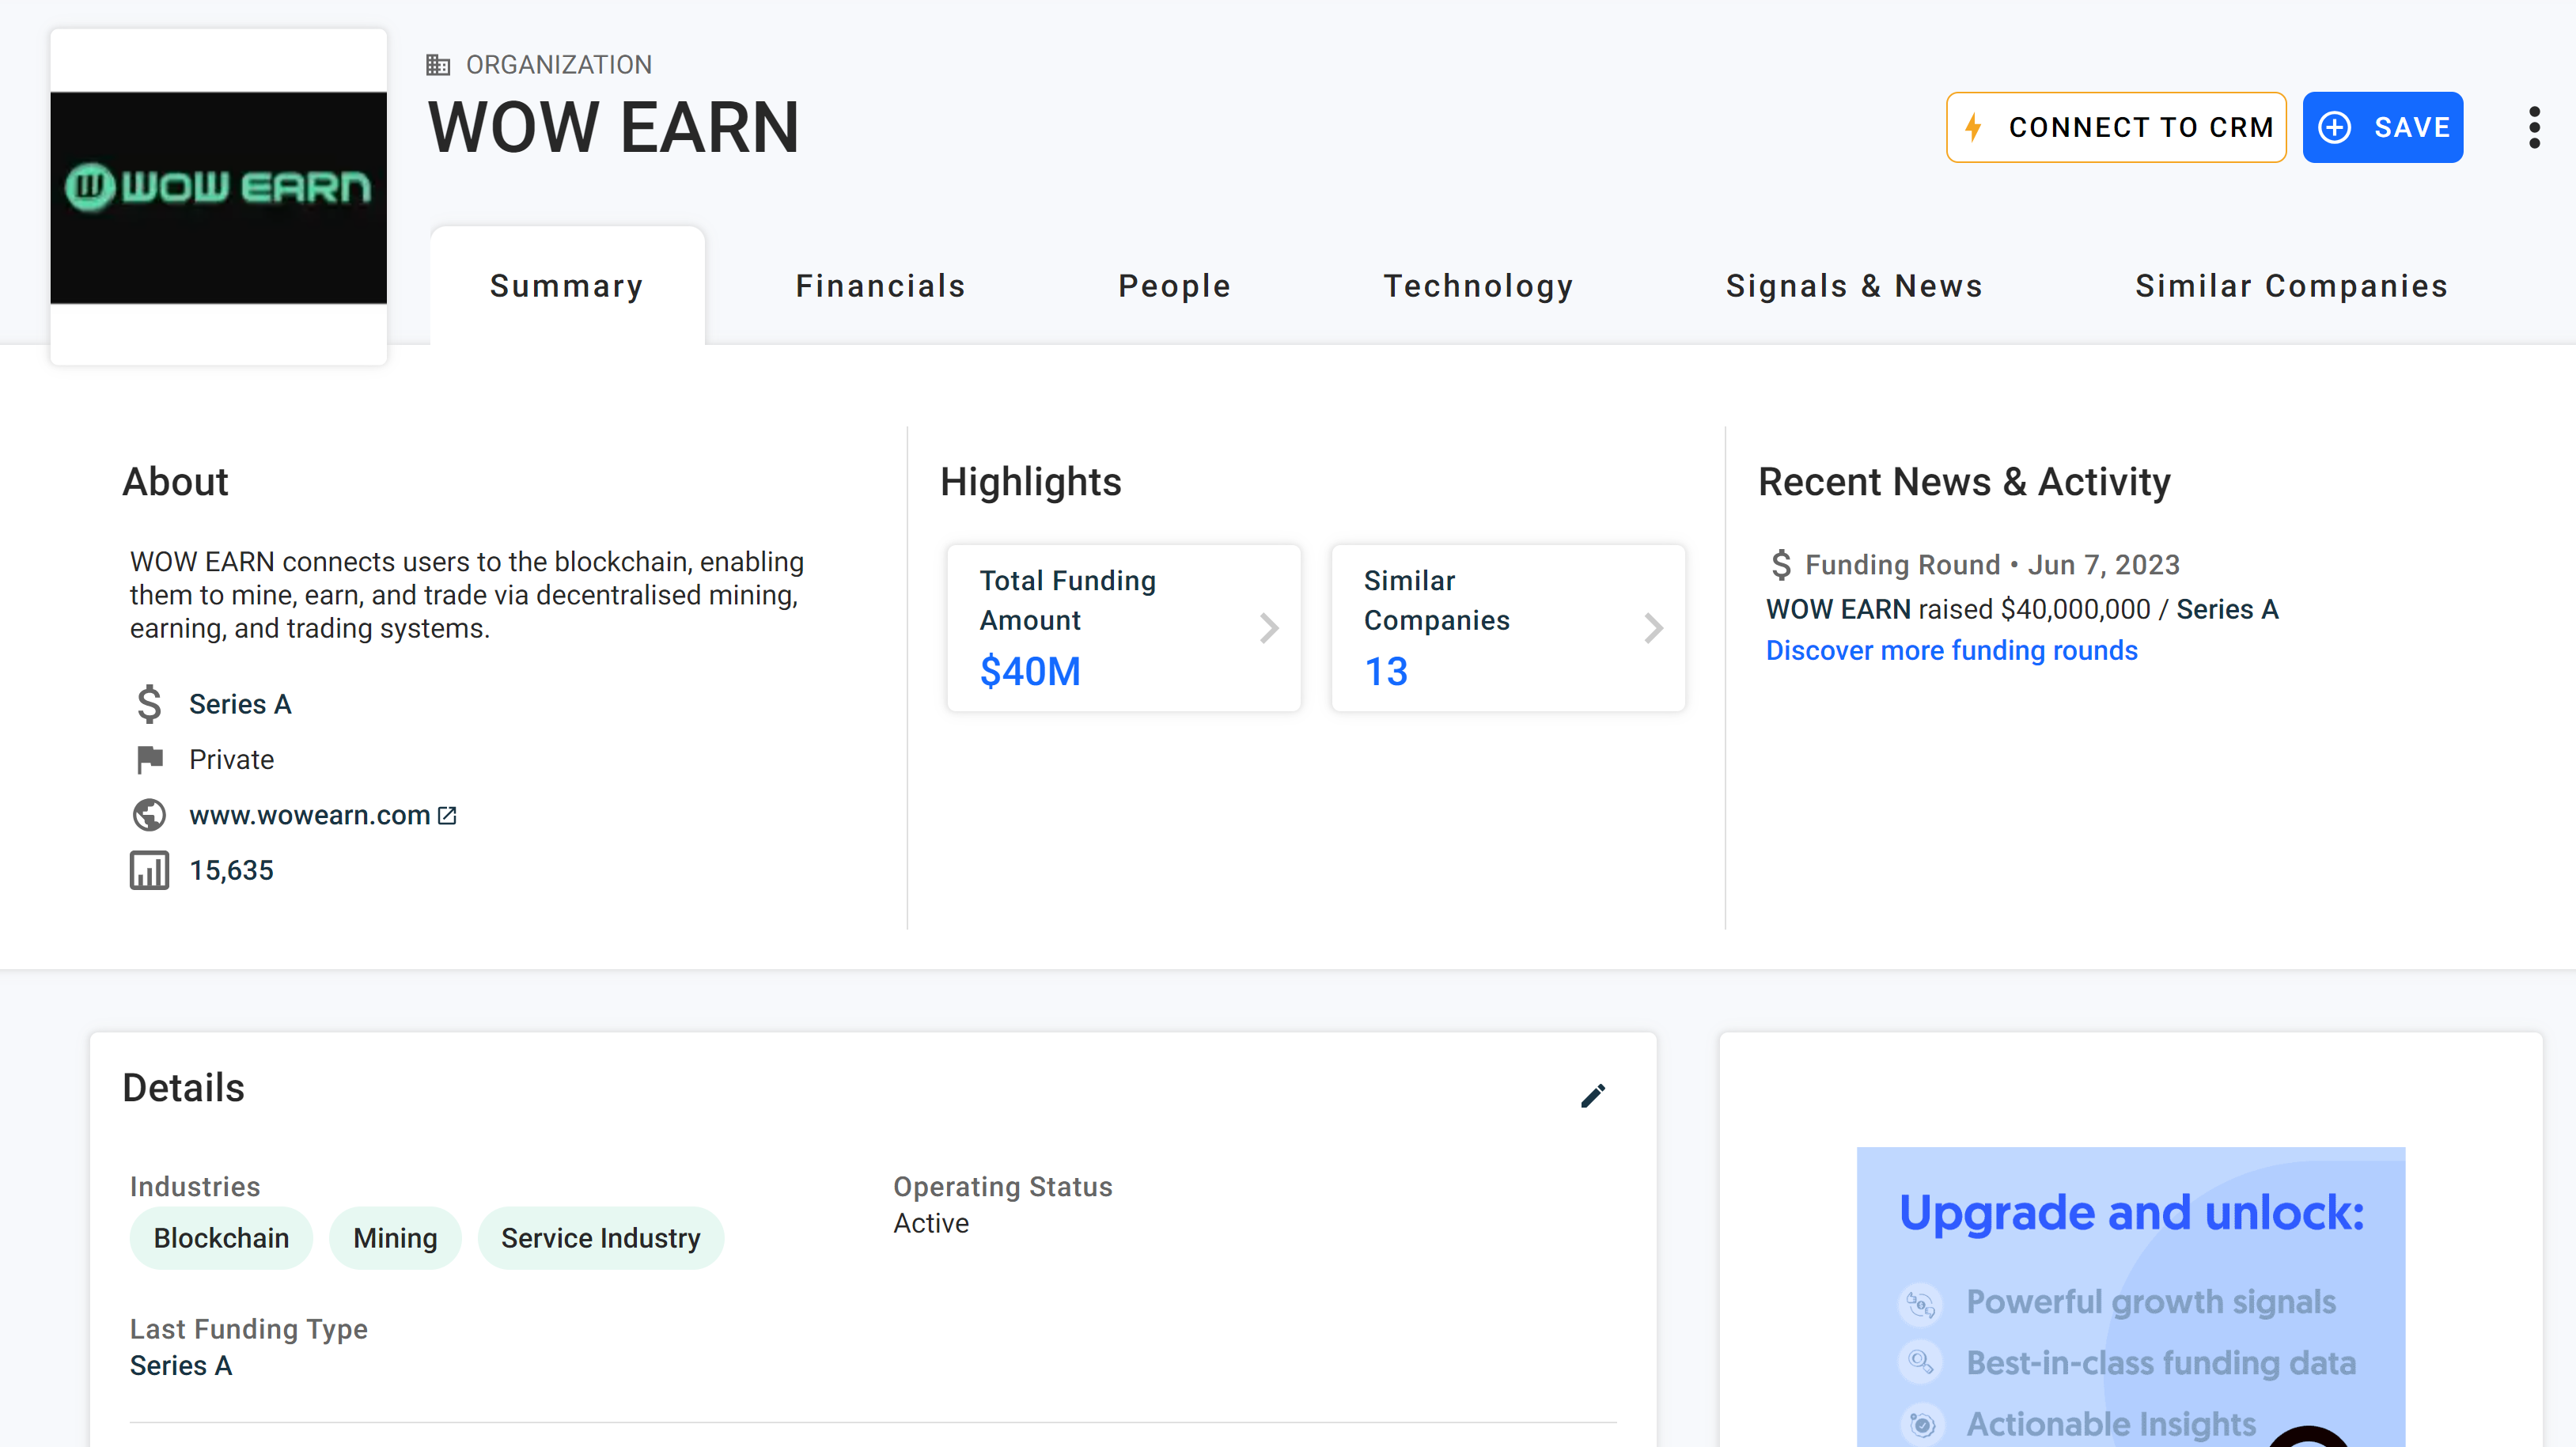This screenshot has width=2576, height=1447.
Task: Open the Financials tab
Action: 880,286
